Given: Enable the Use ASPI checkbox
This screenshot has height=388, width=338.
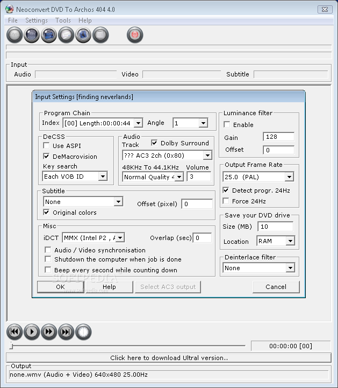Looking at the screenshot, I should (x=47, y=146).
